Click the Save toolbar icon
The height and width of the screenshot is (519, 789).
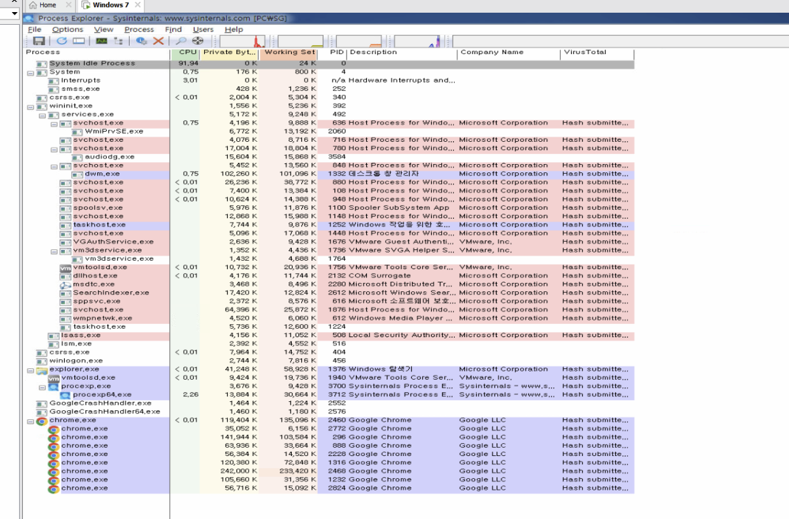click(x=38, y=41)
